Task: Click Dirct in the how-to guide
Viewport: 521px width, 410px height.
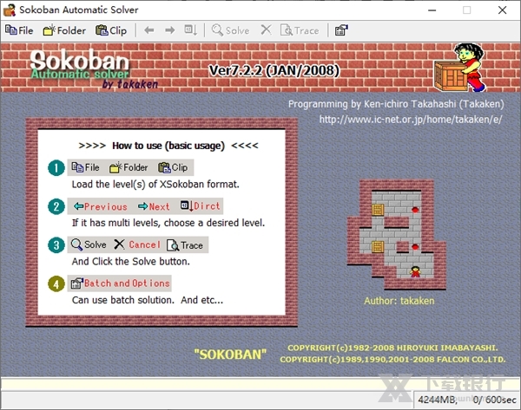Action: (200, 206)
